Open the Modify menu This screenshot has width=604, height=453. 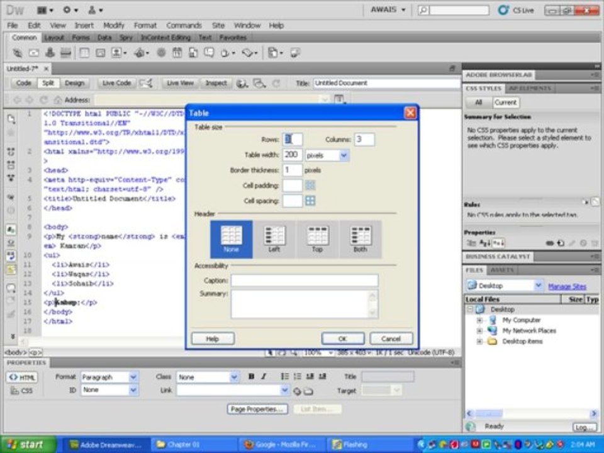point(114,25)
